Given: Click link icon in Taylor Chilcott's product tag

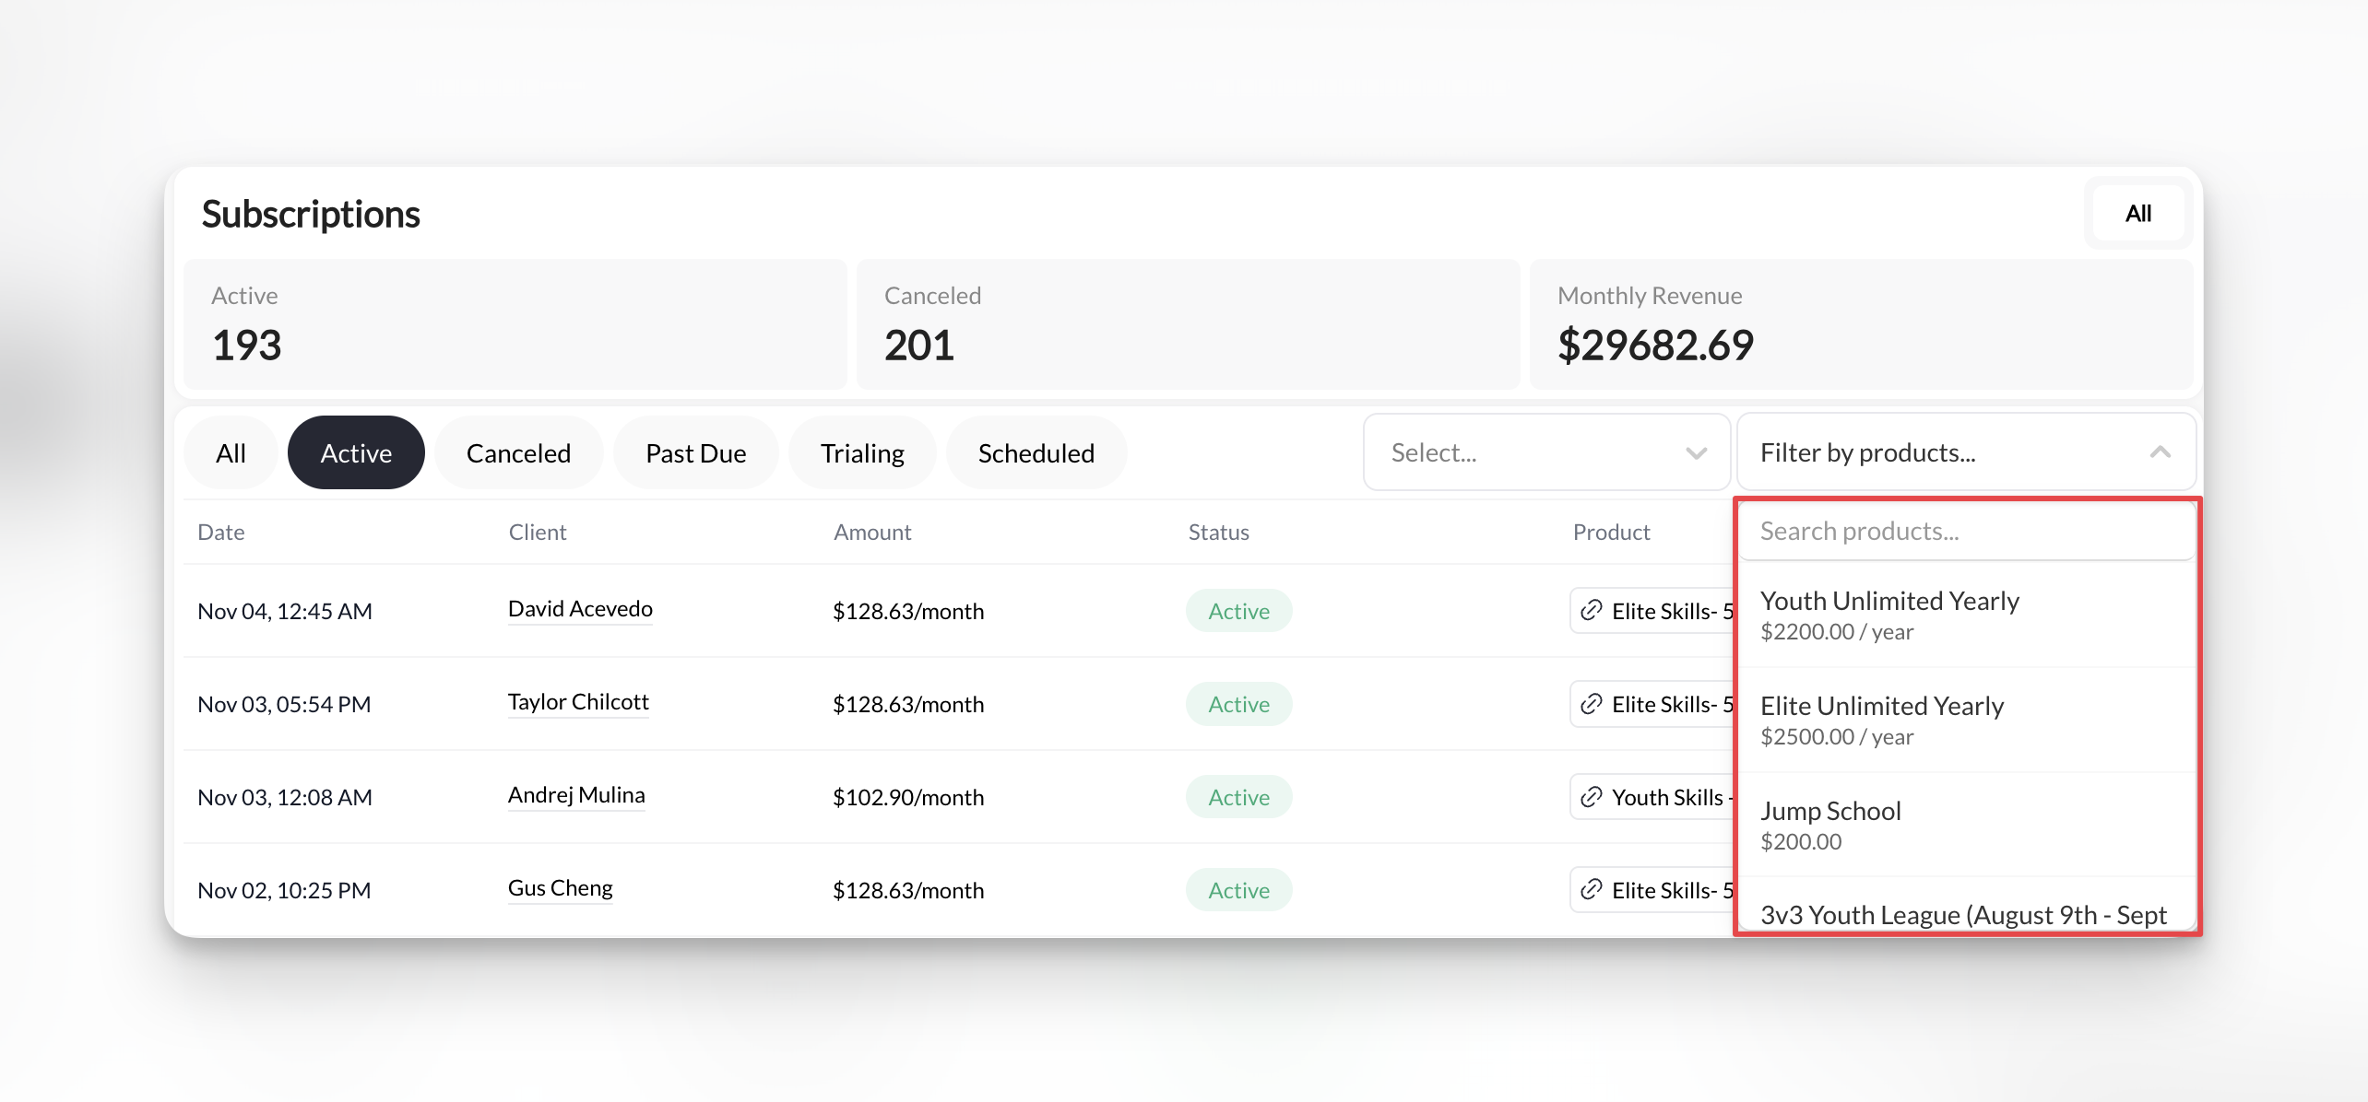Looking at the screenshot, I should pos(1591,704).
